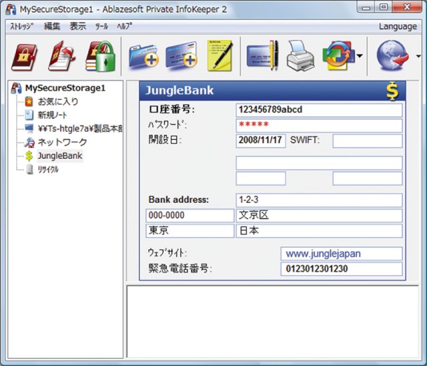Click the 開設日 field 2008/11/17

coord(261,141)
